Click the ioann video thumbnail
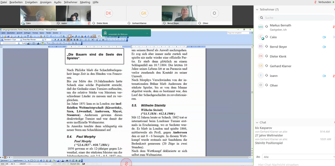 [73, 15]
